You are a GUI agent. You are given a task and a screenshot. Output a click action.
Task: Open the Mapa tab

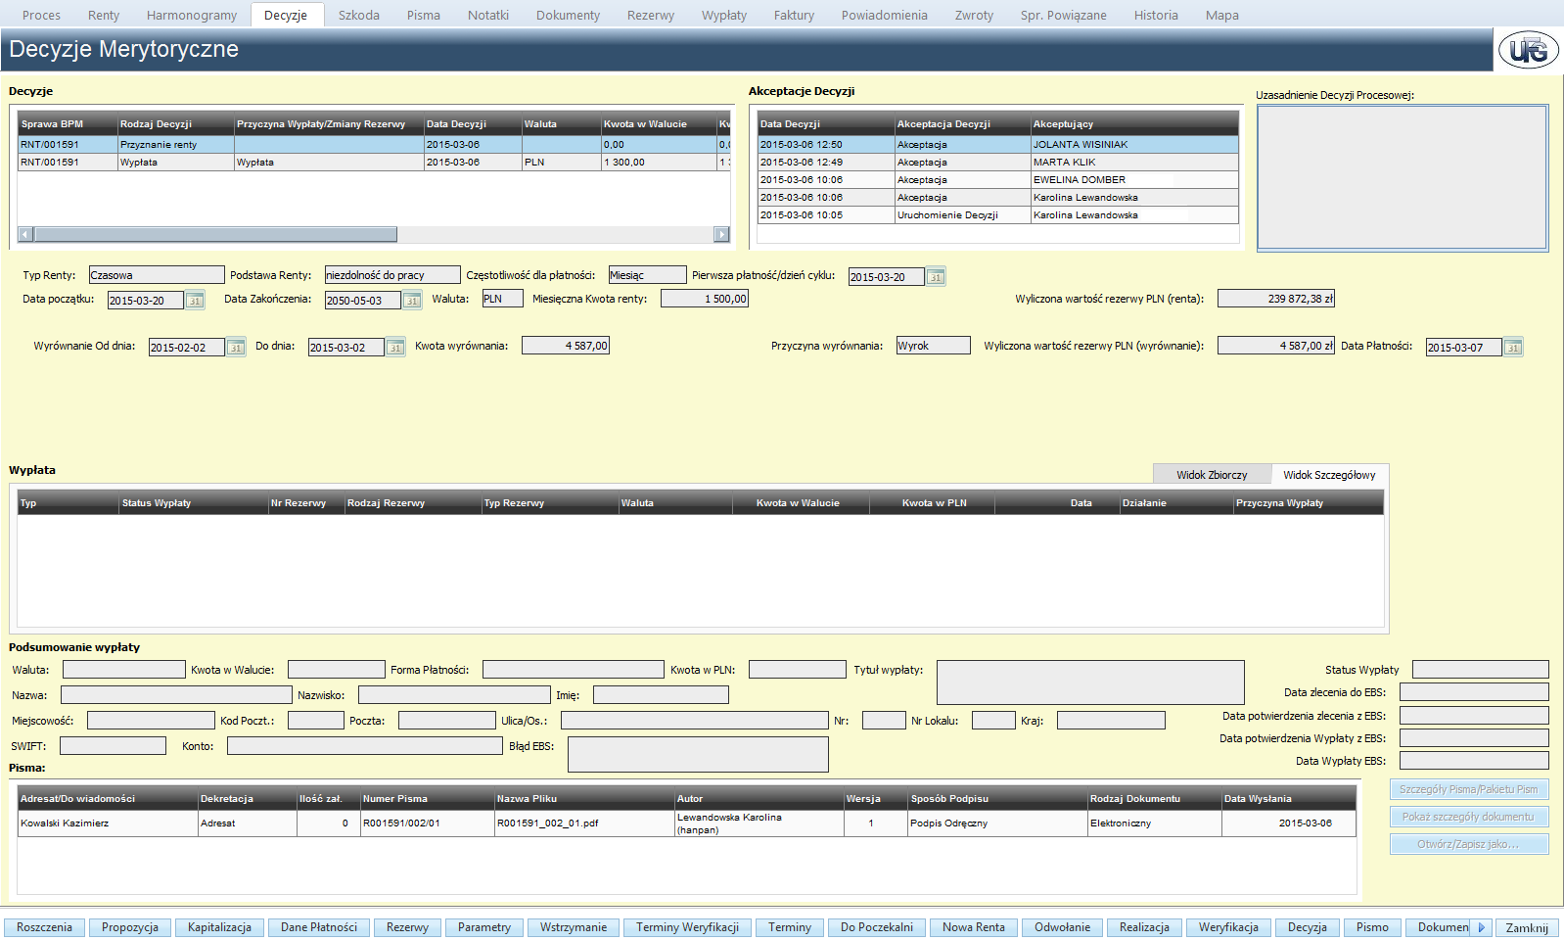1222,15
